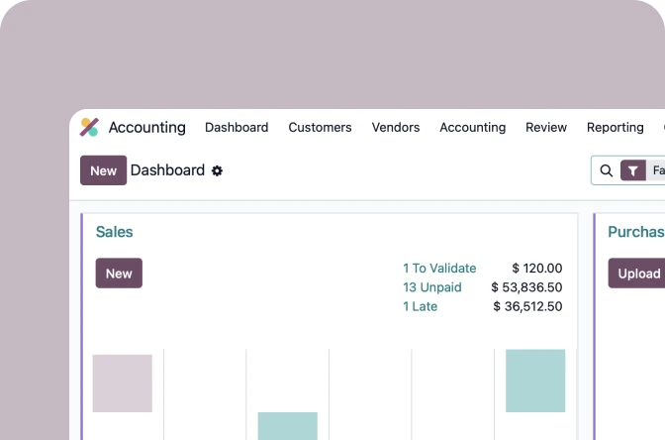Open the Vendors menu
665x440 pixels.
(396, 128)
